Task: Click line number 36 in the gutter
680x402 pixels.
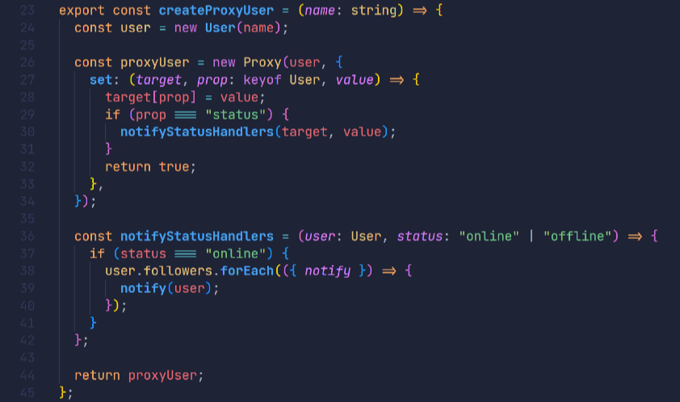Action: coord(27,236)
